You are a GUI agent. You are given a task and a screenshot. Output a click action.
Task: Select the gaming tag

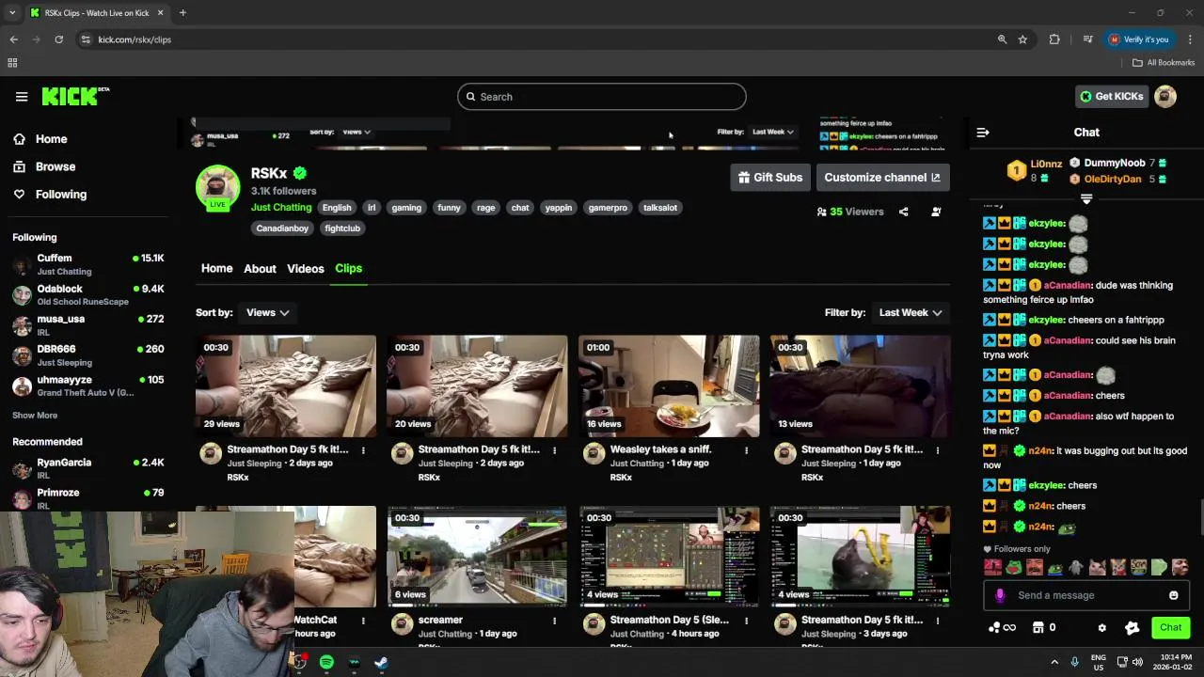coord(406,208)
